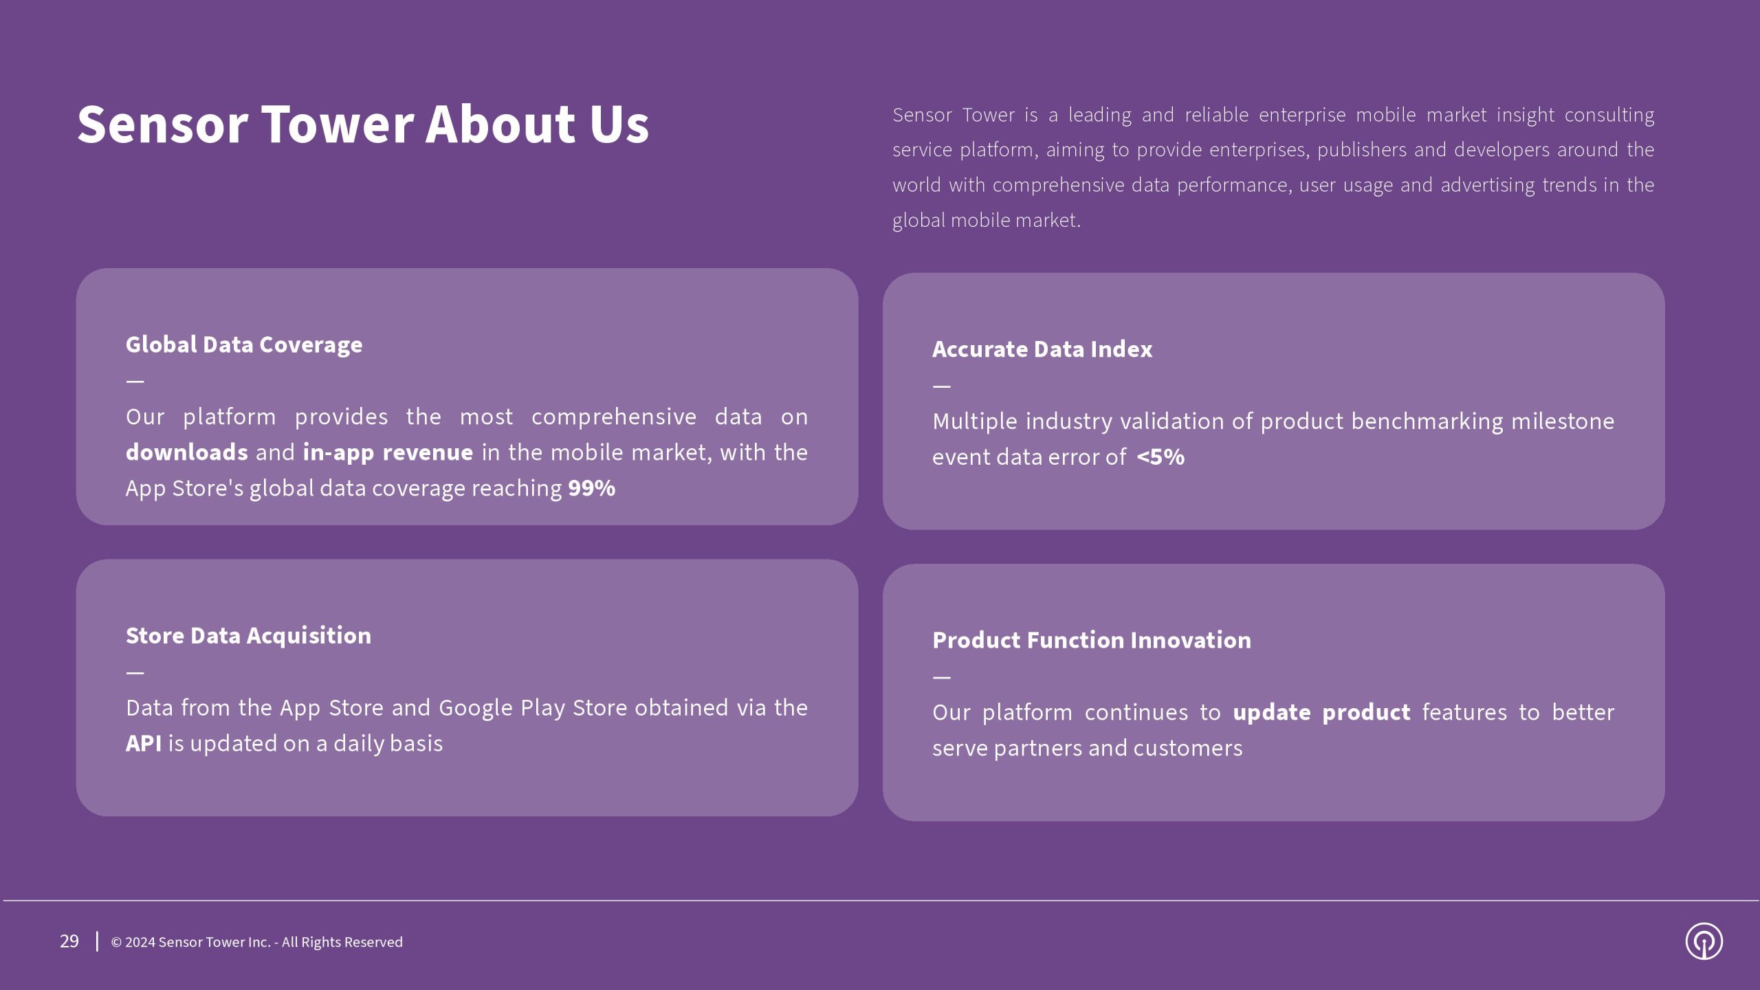
Task: Click the dash under Accurate Data Index
Action: [942, 386]
